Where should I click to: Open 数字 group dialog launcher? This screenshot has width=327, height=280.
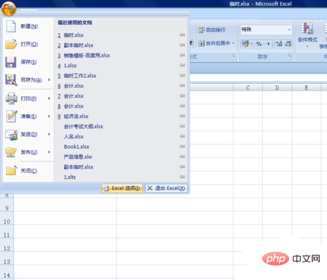pos(290,55)
